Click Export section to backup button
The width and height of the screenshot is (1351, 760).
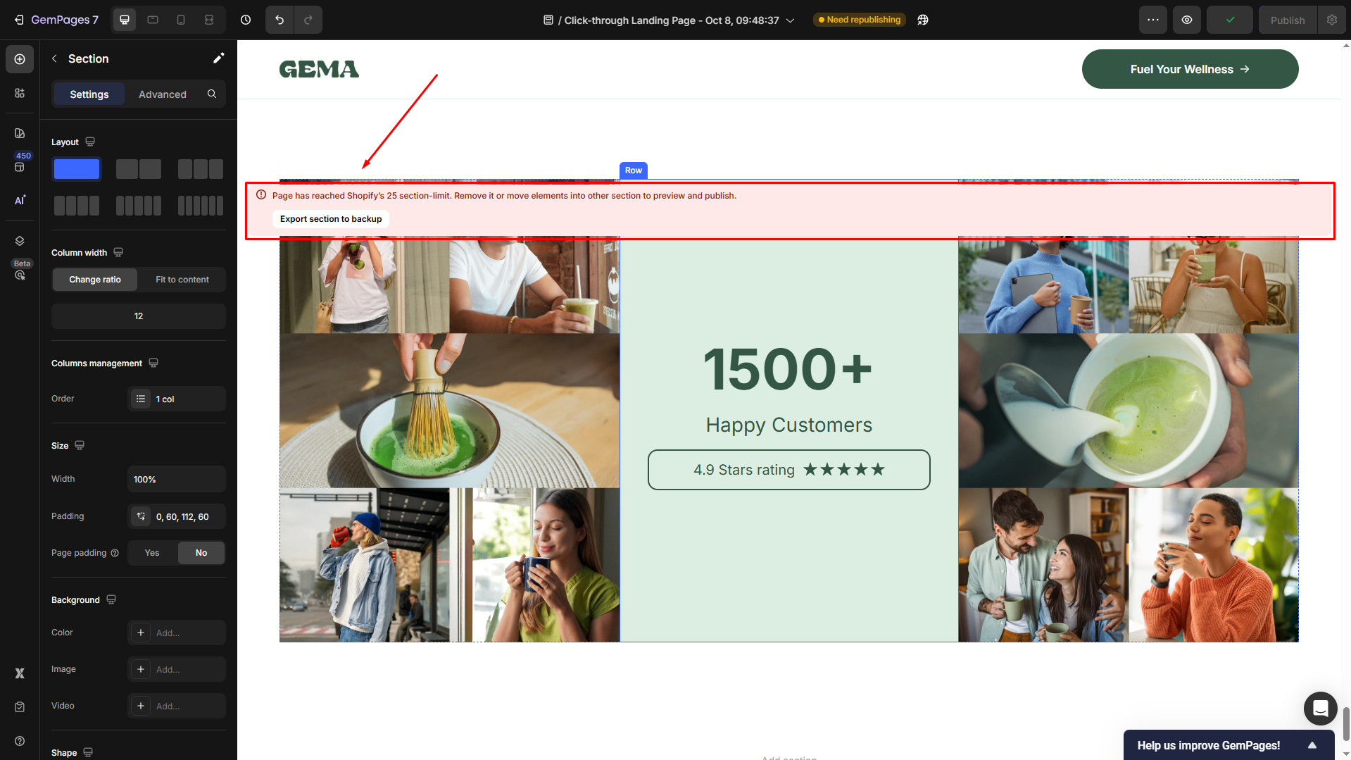331,219
